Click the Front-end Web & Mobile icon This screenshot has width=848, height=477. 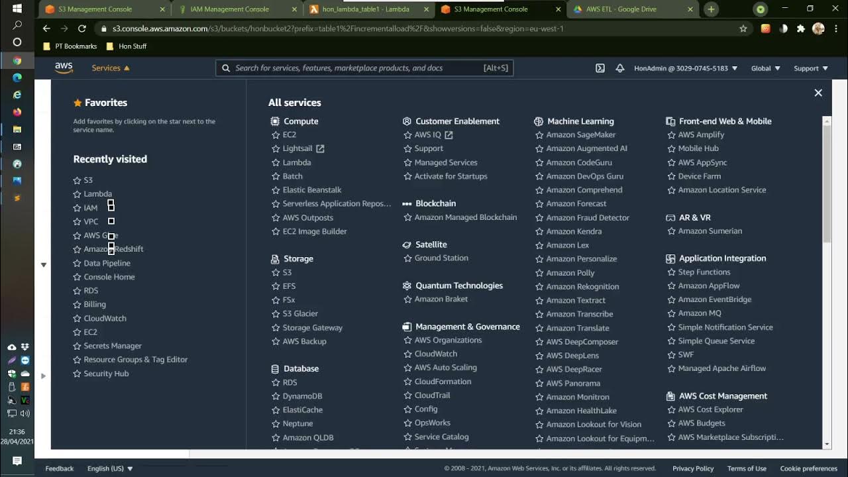[x=670, y=121]
